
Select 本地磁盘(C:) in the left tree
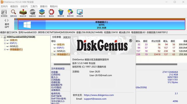(16, 49)
